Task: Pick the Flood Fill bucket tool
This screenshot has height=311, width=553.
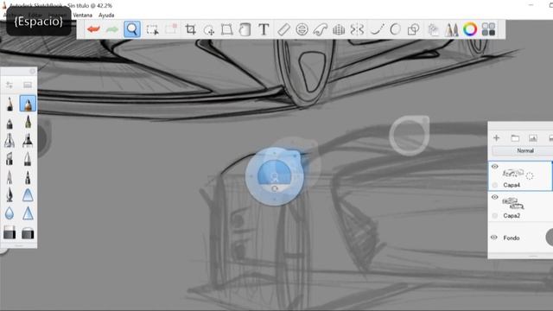Action: coord(245,29)
